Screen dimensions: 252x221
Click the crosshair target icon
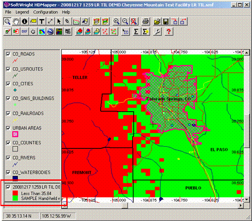(33, 32)
